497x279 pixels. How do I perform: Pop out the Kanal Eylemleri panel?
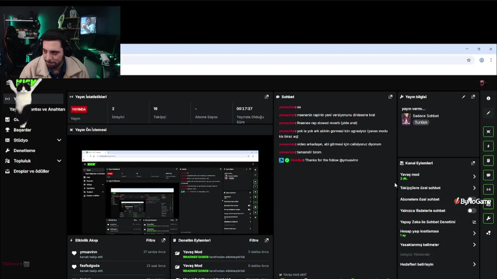[473, 163]
